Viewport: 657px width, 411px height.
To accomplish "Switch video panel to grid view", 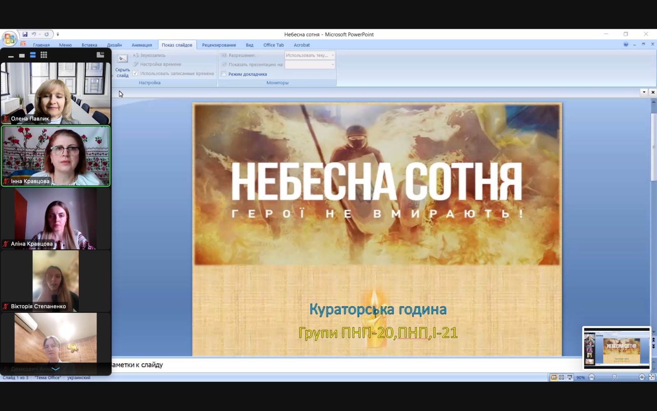I will pos(44,55).
